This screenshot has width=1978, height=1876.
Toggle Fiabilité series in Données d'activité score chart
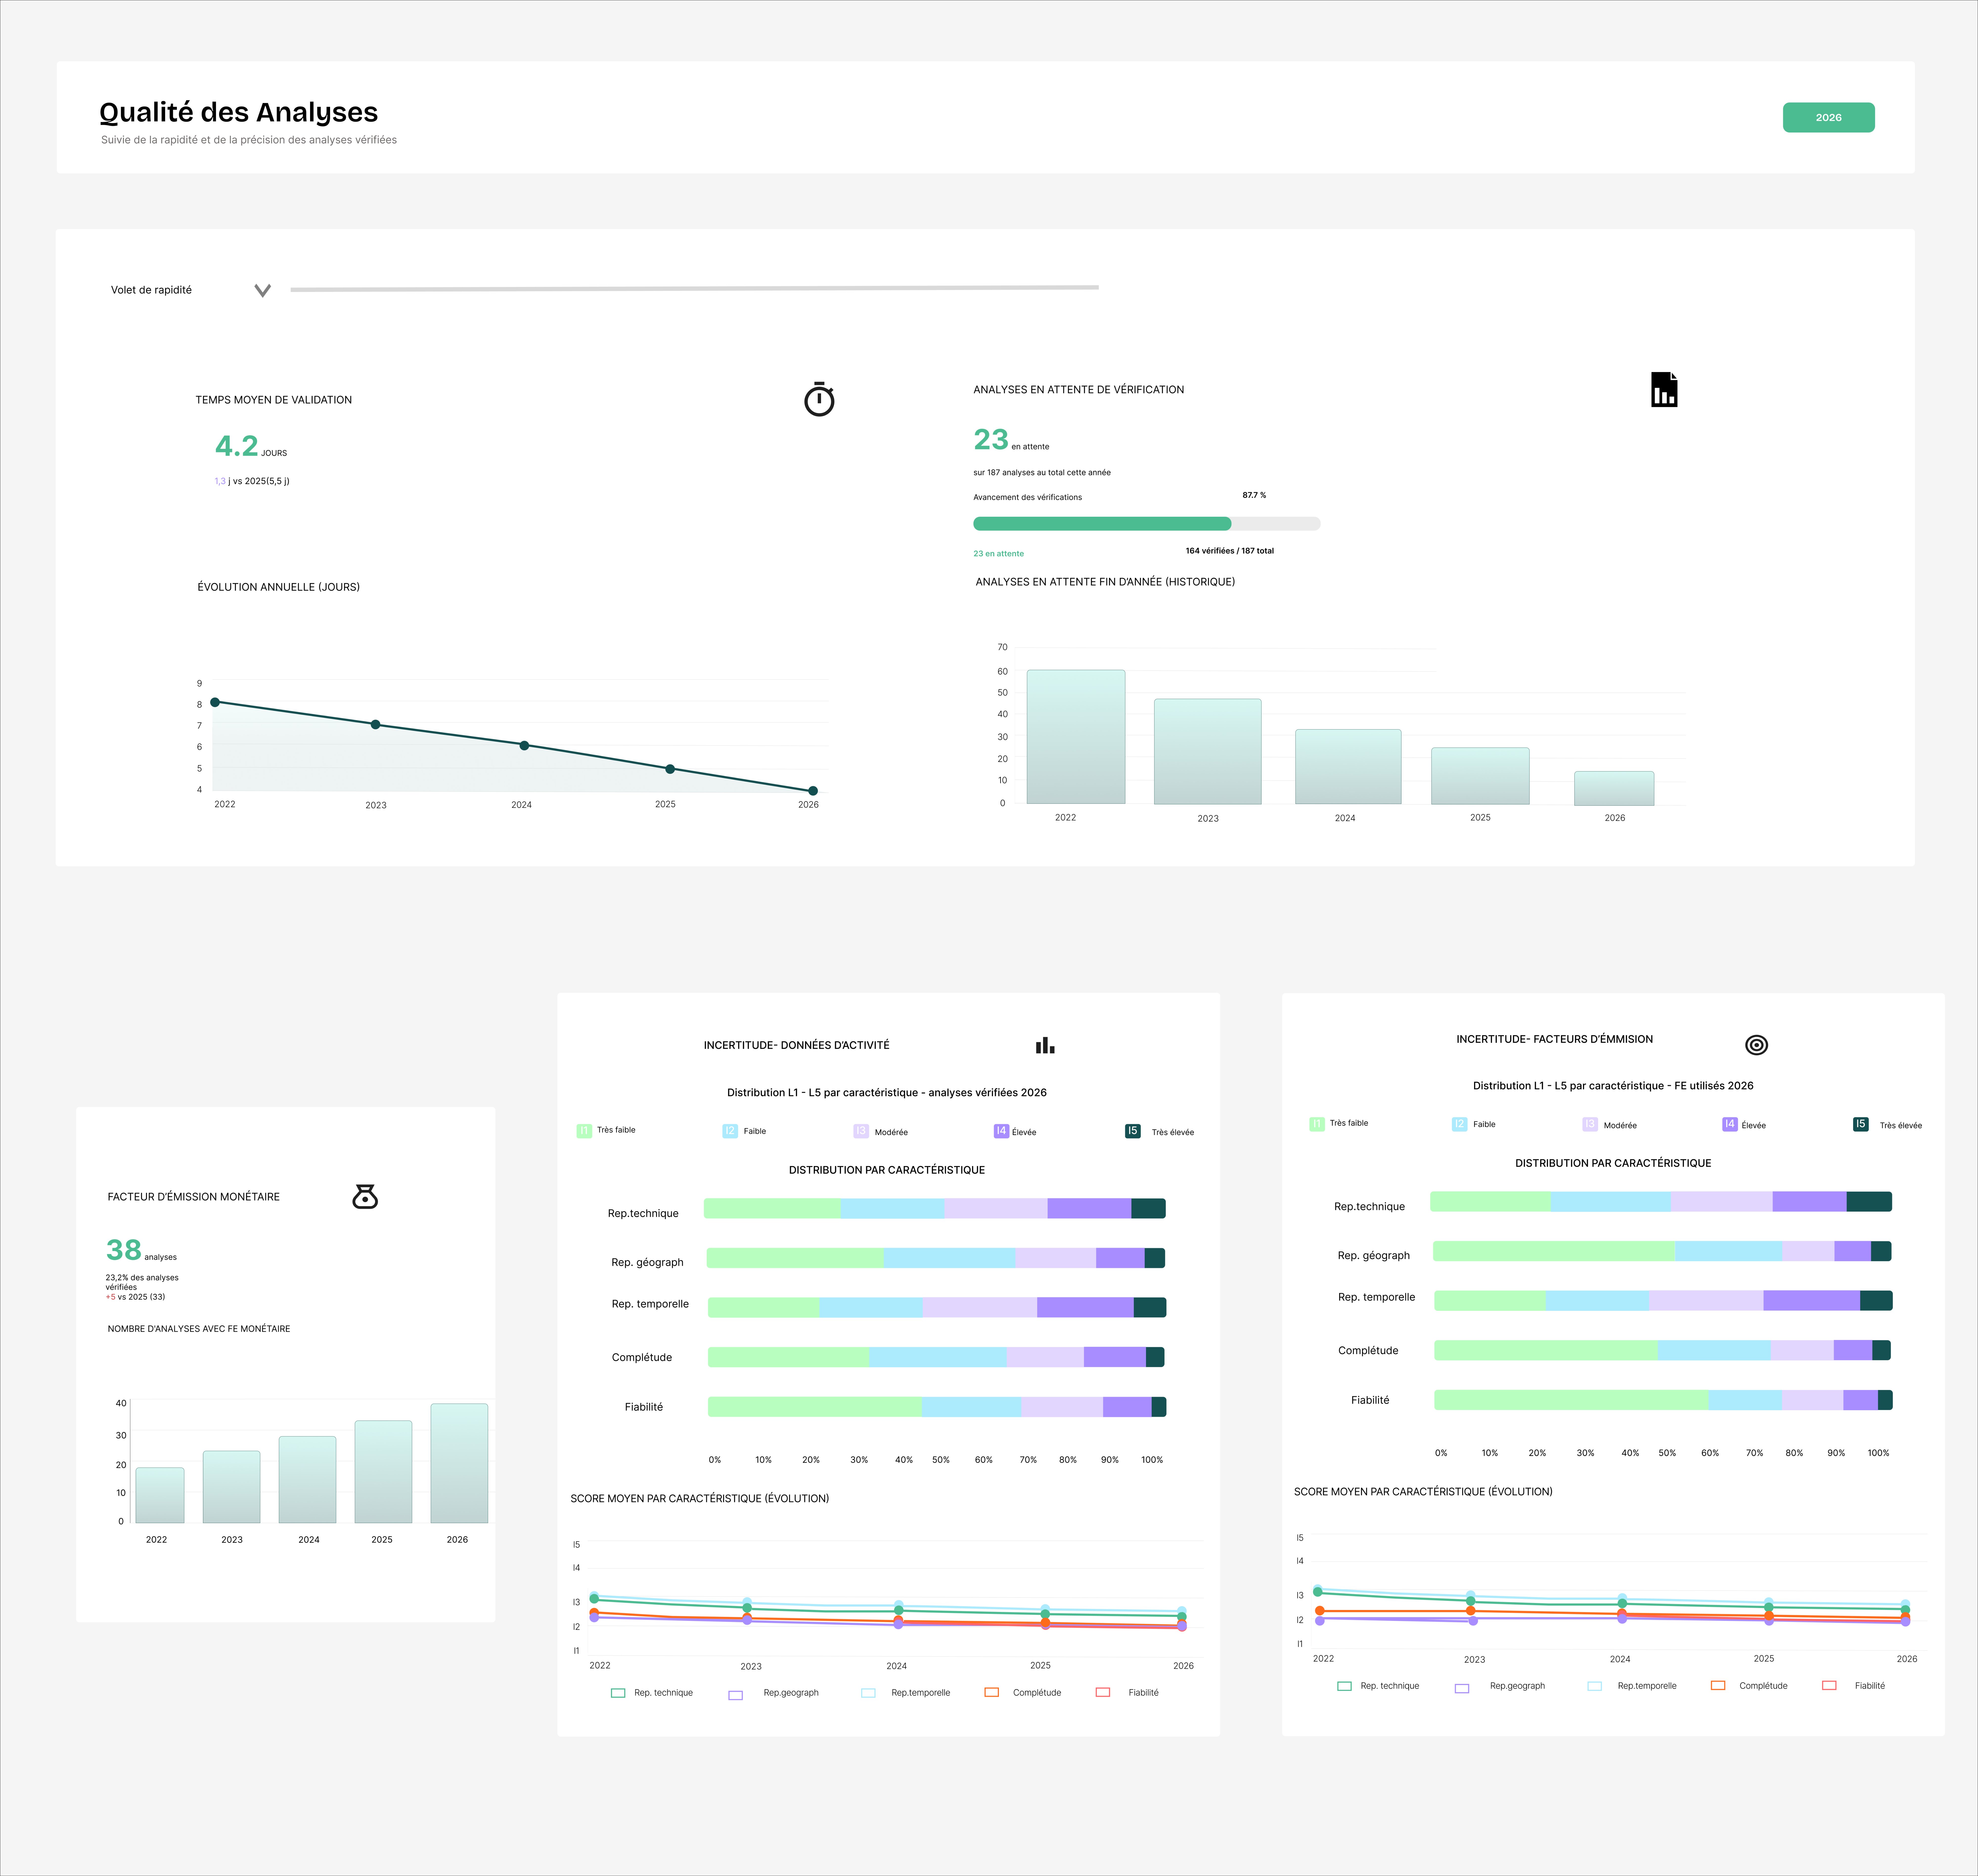[x=1103, y=1692]
